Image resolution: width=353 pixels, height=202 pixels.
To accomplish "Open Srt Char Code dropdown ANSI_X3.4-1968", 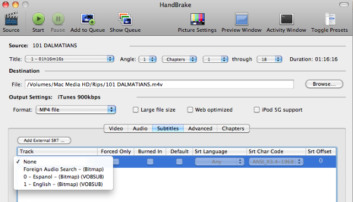I will coord(276,162).
